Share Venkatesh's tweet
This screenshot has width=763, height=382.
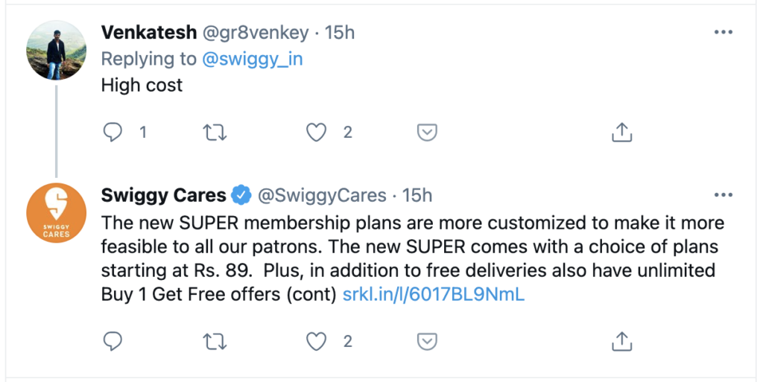tap(621, 133)
